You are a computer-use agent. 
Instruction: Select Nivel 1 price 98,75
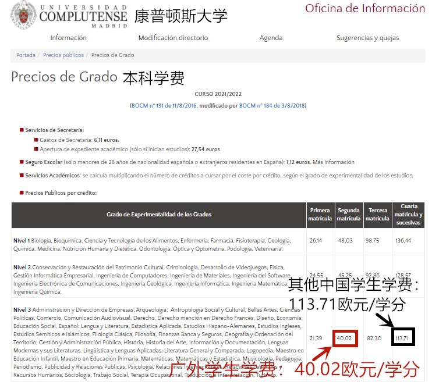[372, 241]
